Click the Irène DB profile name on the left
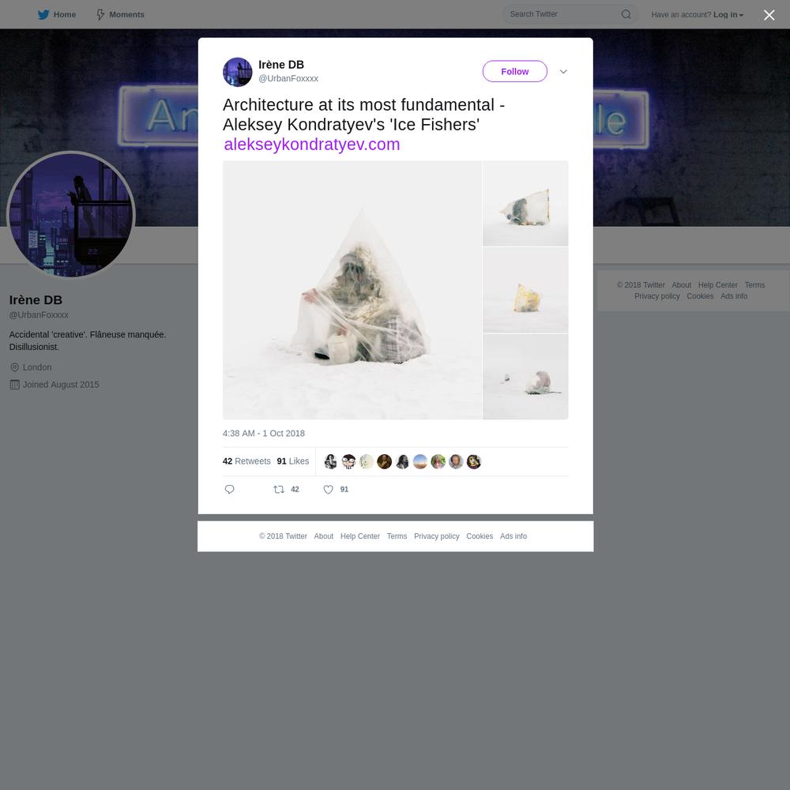The image size is (790, 790). 36,299
